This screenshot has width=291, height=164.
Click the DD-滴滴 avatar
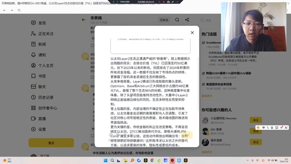205,131
